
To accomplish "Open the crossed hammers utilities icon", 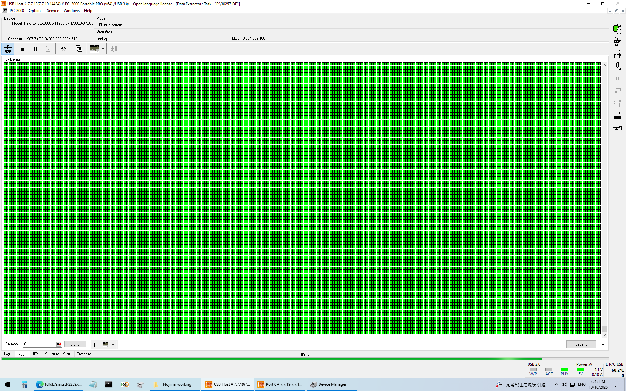I will 64,49.
